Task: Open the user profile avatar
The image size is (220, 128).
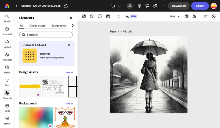Action: (214, 6)
